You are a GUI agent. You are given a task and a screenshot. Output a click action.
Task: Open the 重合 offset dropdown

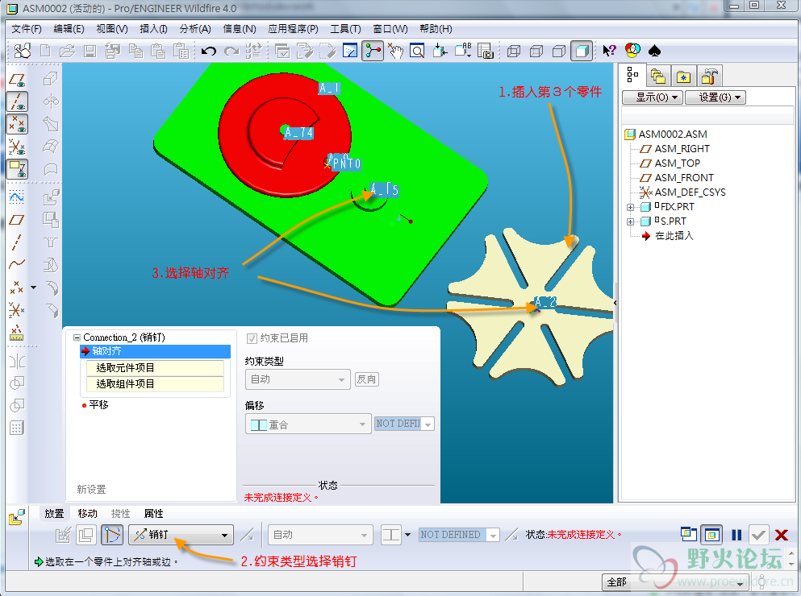click(308, 424)
